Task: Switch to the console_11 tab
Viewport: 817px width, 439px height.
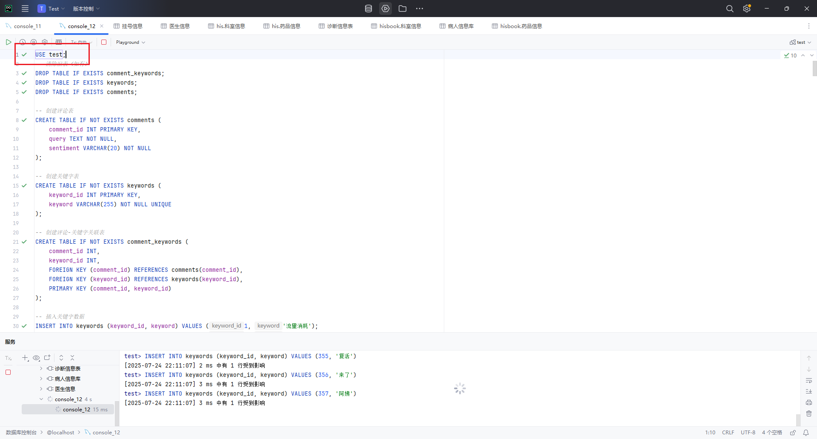Action: coord(28,26)
